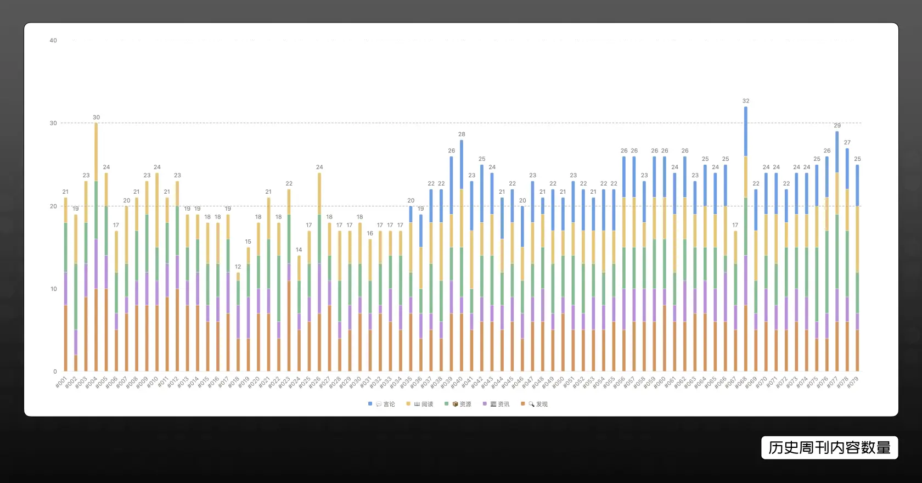
Task: Click the 40 label on the y-axis
Action: (53, 41)
